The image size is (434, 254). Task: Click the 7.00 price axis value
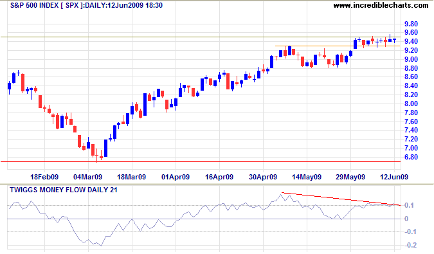point(411,148)
